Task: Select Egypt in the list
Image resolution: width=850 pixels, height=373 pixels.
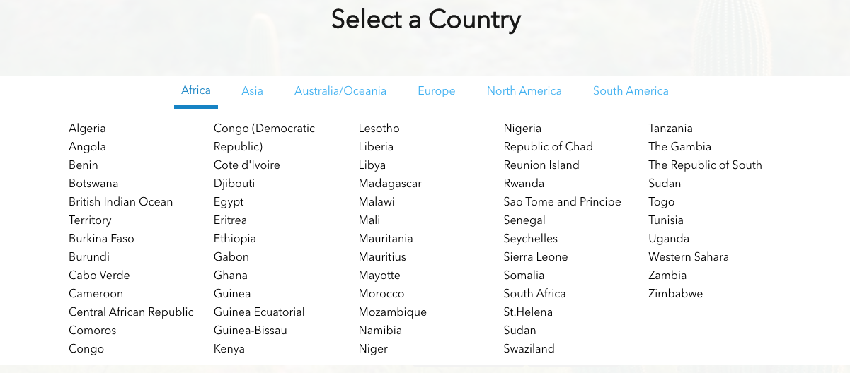Action: pyautogui.click(x=229, y=202)
